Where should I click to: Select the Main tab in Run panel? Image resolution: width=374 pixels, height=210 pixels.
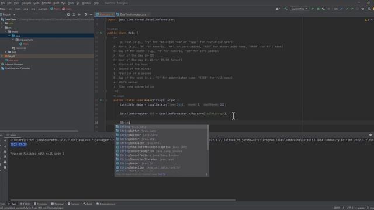pos(13,135)
